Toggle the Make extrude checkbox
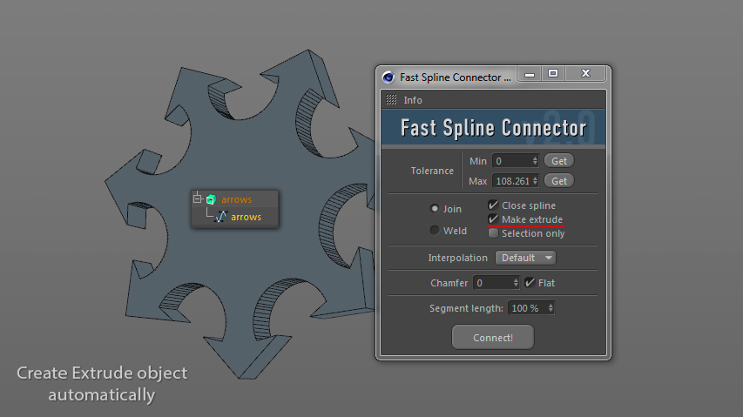The width and height of the screenshot is (743, 417). (x=493, y=219)
